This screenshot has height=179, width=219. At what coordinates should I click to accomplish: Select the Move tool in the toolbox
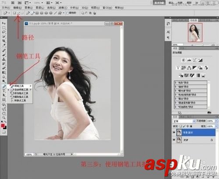(4, 23)
